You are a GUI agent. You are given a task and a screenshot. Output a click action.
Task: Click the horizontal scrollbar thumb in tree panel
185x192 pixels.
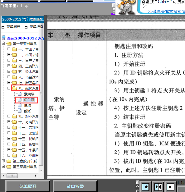coord(12,176)
